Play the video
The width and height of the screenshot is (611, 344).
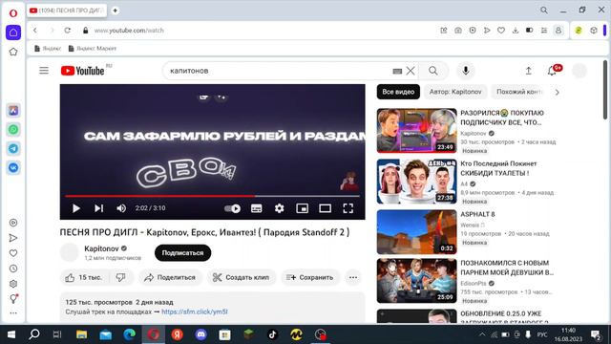pos(76,208)
